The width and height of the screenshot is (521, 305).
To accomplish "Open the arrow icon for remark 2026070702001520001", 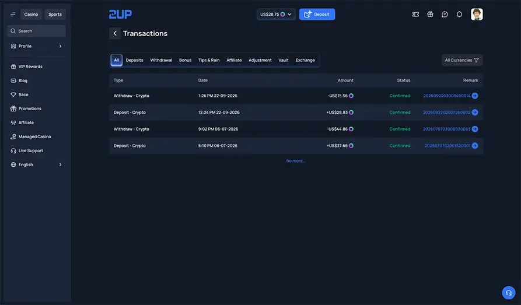I will (475, 146).
